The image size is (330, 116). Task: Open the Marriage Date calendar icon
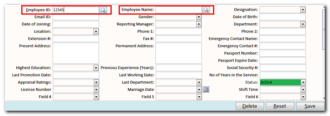[x=206, y=90]
